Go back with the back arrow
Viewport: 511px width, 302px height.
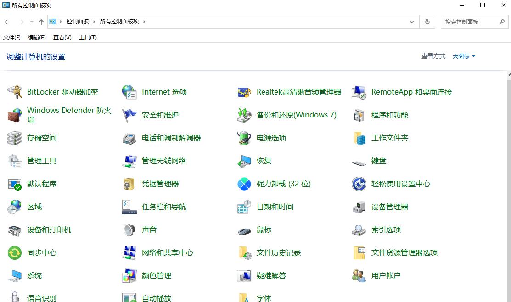(x=7, y=22)
